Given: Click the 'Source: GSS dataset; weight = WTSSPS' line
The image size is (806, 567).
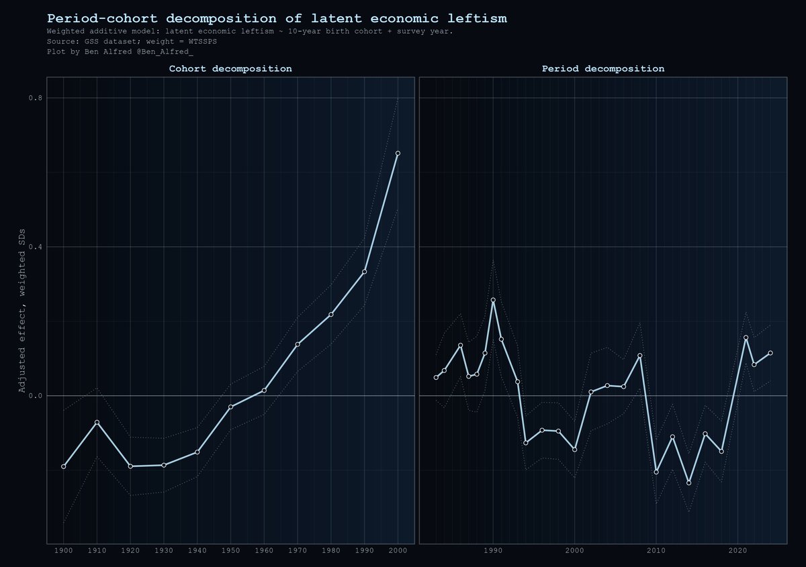Looking at the screenshot, I should point(132,41).
